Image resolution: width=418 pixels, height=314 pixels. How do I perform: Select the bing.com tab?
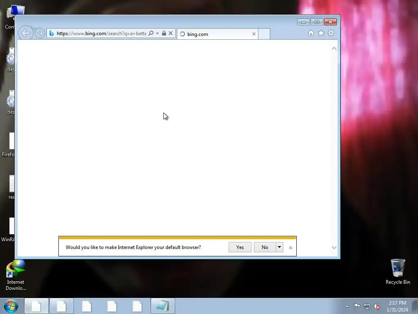(217, 34)
